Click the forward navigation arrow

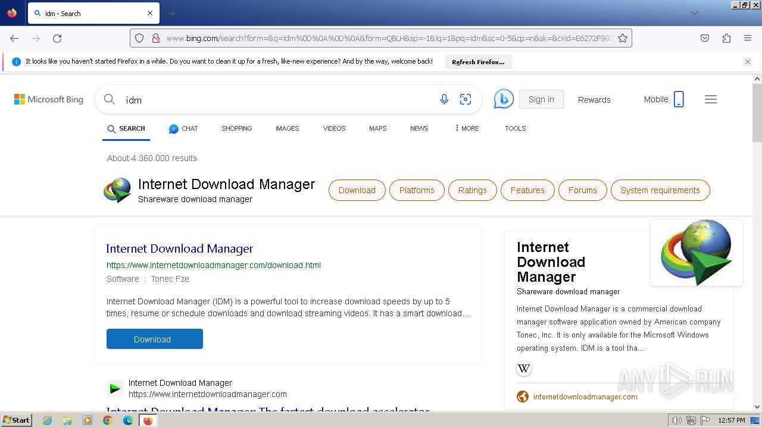(x=36, y=38)
